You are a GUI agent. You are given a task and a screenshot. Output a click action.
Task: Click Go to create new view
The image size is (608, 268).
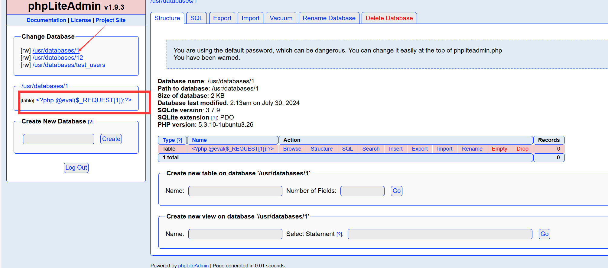(545, 234)
